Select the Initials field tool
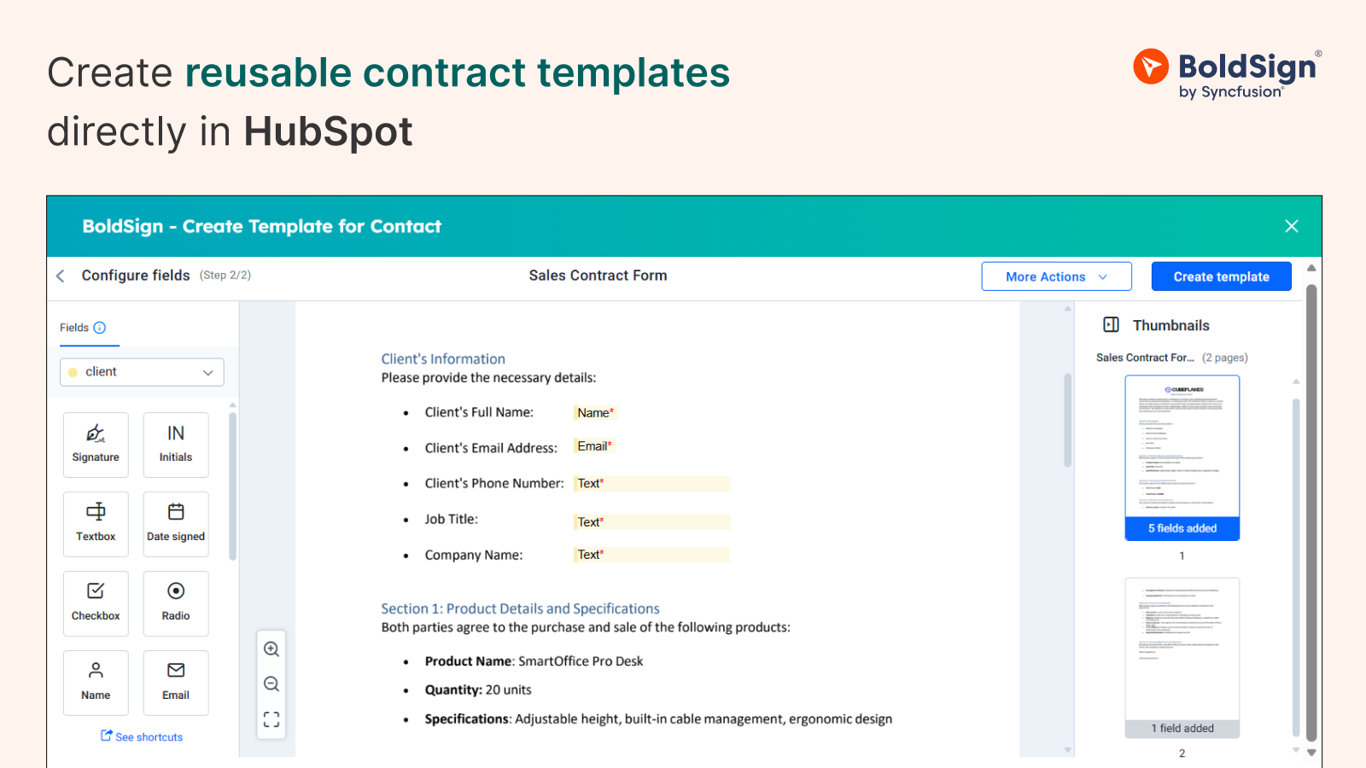 tap(175, 444)
